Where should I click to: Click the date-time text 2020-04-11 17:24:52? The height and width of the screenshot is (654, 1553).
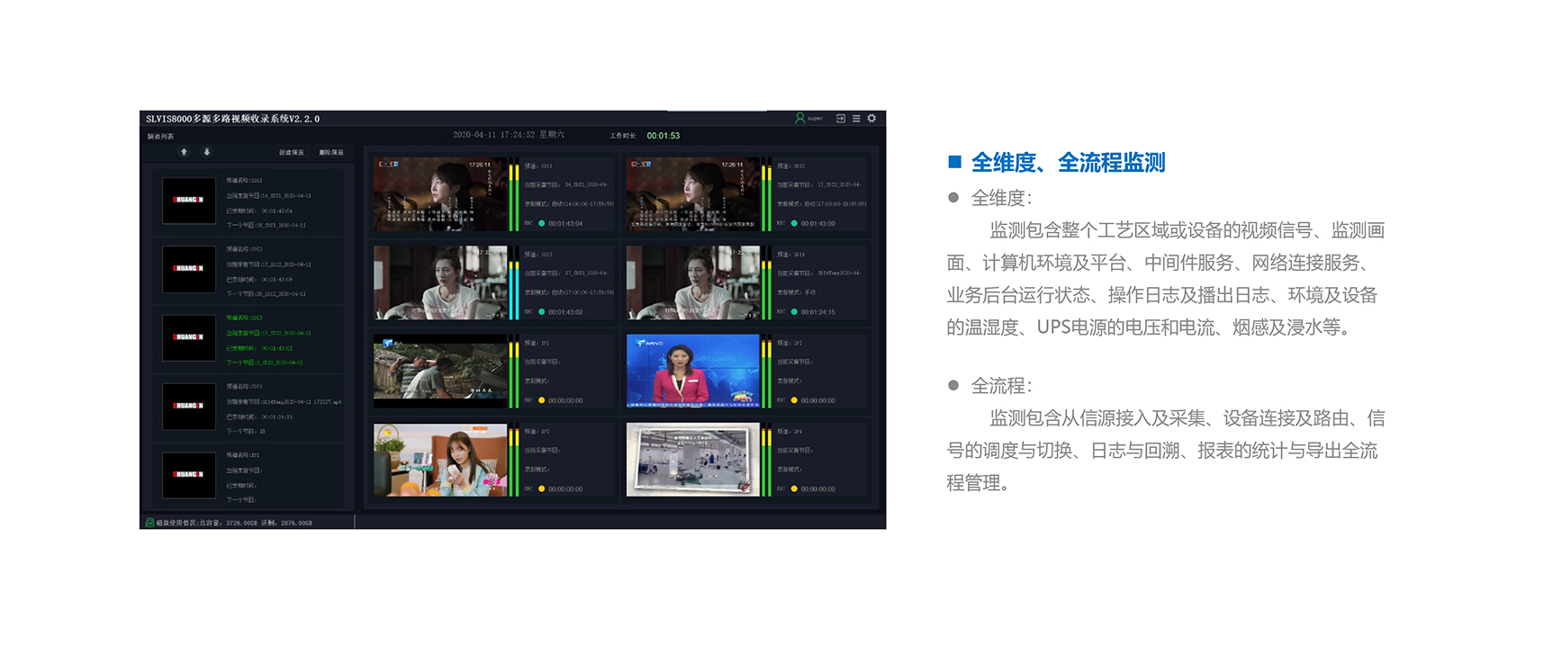(x=494, y=135)
